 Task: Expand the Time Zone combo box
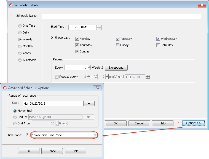click(95, 135)
